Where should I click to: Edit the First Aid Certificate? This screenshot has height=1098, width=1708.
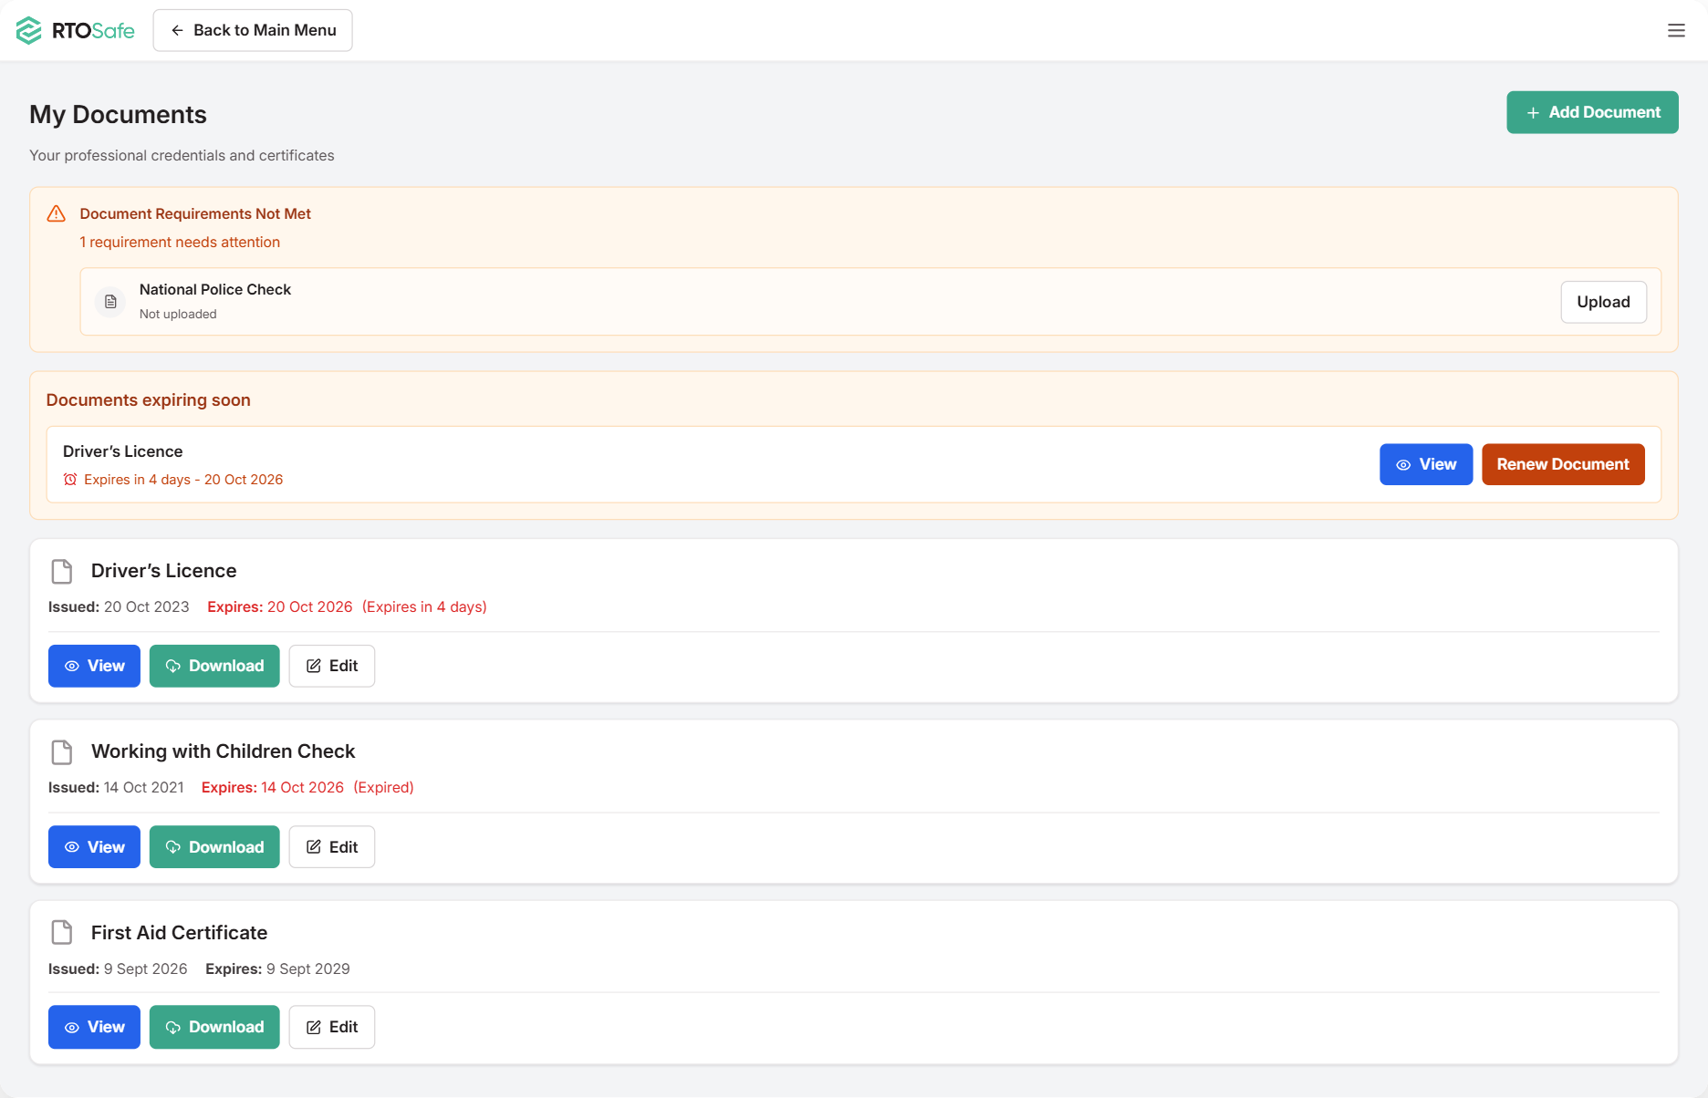pyautogui.click(x=332, y=1027)
